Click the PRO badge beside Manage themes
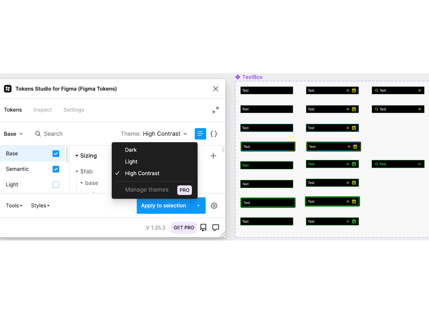Image resolution: width=429 pixels, height=322 pixels. pos(184,190)
